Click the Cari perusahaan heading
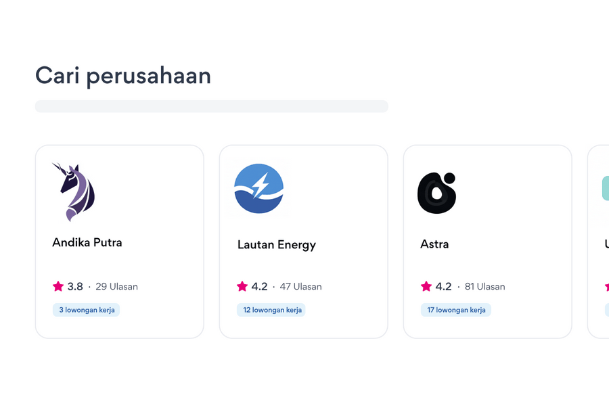 tap(123, 75)
